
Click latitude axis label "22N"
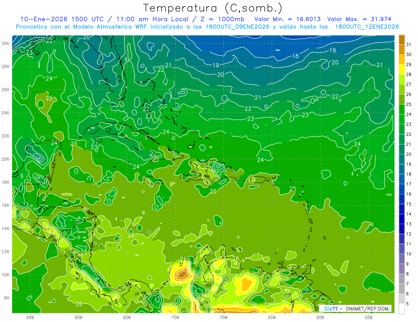click(x=5, y=136)
